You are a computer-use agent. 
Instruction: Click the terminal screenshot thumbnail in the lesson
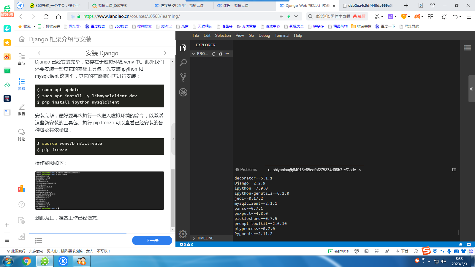point(99,191)
